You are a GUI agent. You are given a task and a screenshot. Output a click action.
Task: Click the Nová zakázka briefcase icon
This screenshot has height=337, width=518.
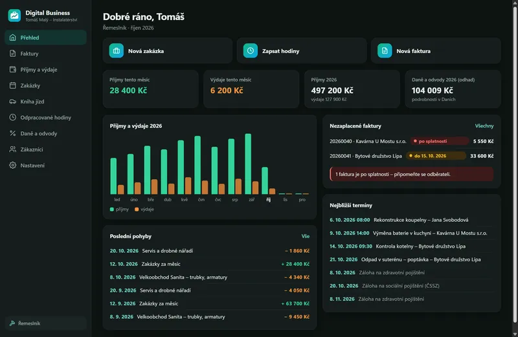click(x=117, y=51)
